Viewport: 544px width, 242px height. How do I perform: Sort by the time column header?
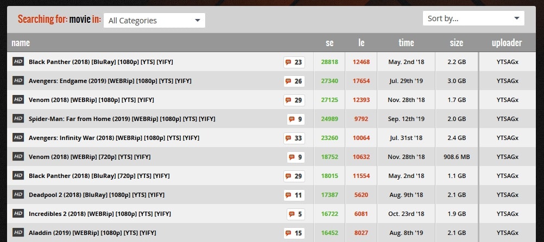click(x=406, y=43)
